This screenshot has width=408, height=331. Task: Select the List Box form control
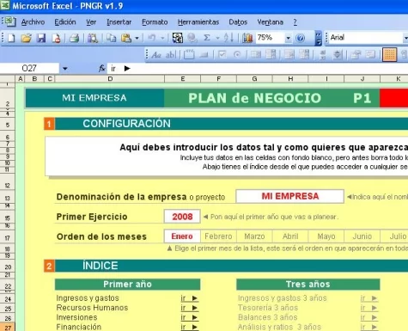[x=256, y=54]
